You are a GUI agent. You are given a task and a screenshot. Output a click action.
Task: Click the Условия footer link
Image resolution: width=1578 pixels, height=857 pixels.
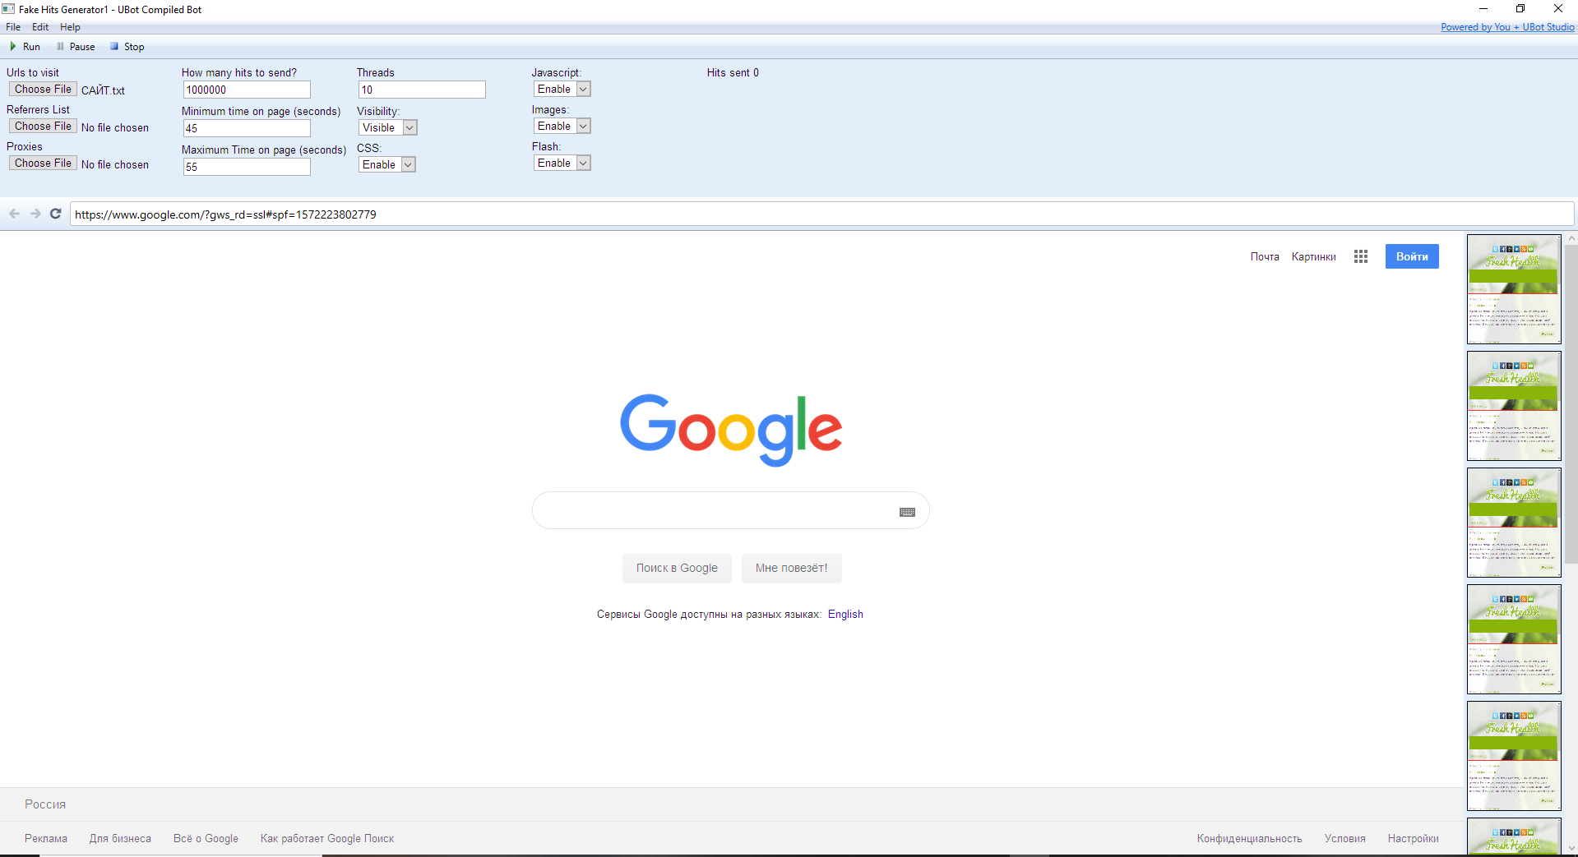pos(1344,838)
